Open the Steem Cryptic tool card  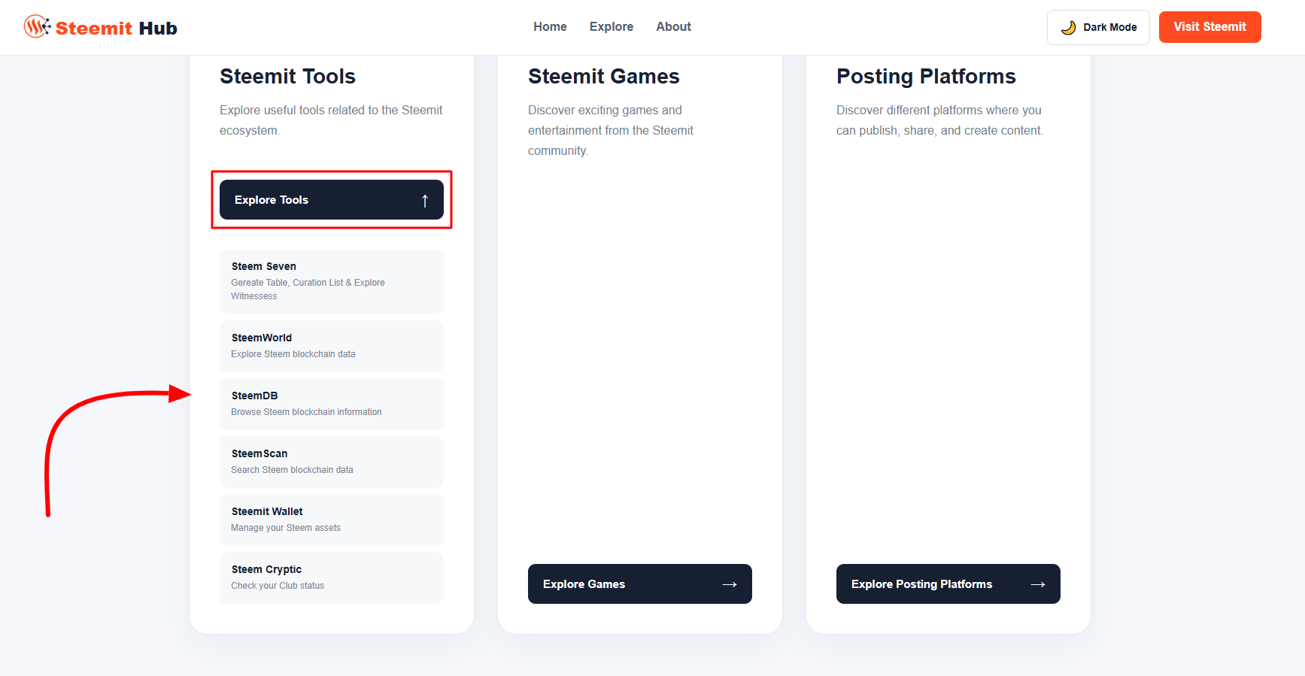coord(332,577)
